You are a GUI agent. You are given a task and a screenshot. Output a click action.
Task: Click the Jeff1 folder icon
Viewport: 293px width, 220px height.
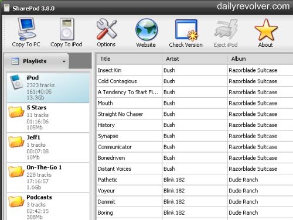16,142
